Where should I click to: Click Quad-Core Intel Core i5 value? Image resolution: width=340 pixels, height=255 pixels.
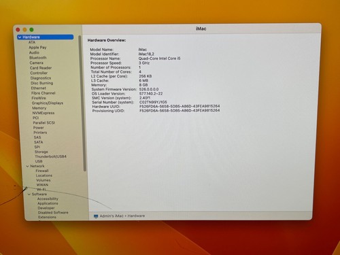tap(160, 58)
